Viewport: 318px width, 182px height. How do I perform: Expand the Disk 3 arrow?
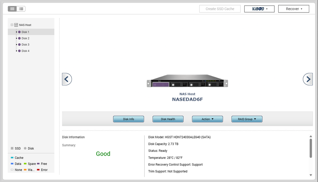tap(17, 44)
